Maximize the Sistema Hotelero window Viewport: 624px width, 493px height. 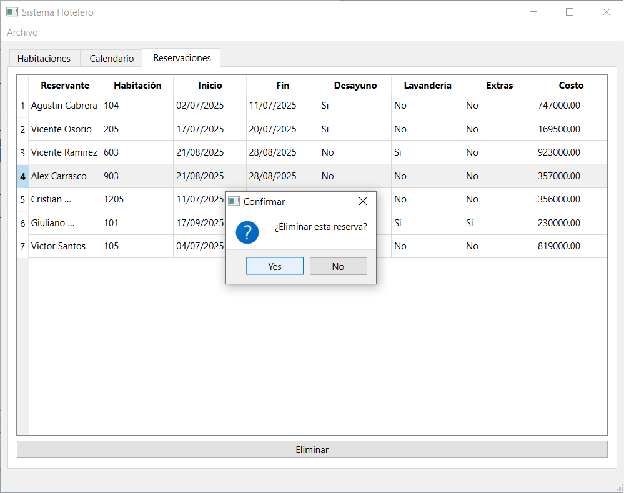(570, 12)
